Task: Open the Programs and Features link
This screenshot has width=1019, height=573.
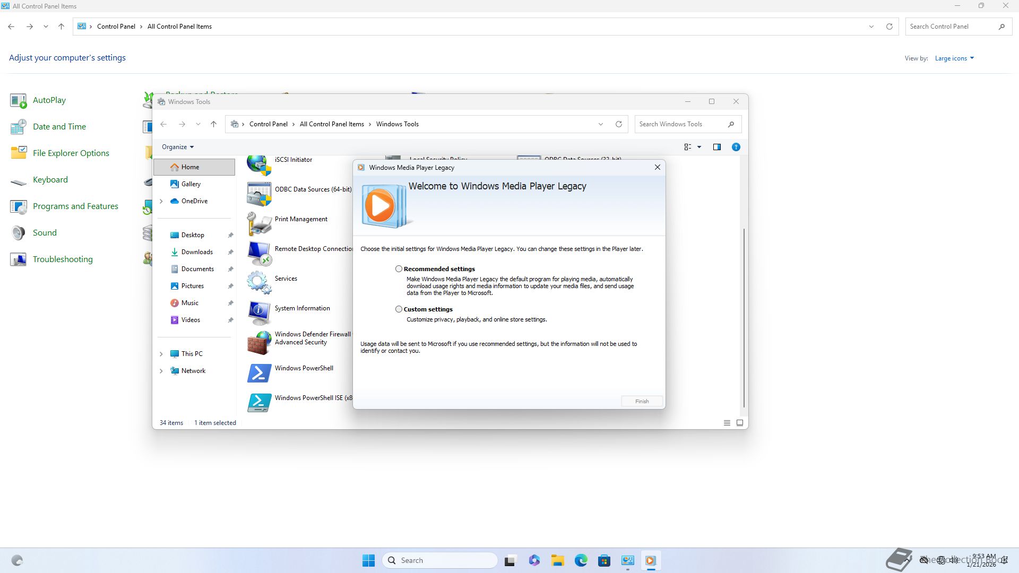Action: tap(75, 206)
